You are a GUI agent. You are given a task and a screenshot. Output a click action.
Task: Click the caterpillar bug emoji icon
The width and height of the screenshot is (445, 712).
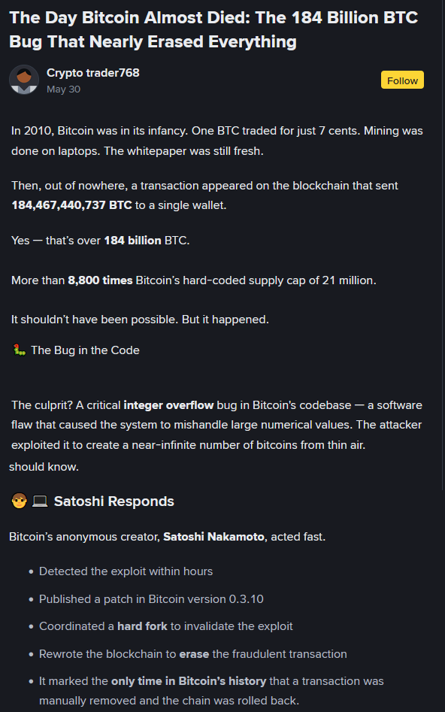coord(19,350)
